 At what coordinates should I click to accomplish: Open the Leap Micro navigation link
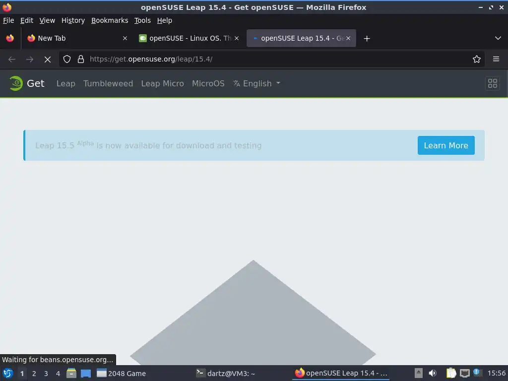pyautogui.click(x=163, y=83)
